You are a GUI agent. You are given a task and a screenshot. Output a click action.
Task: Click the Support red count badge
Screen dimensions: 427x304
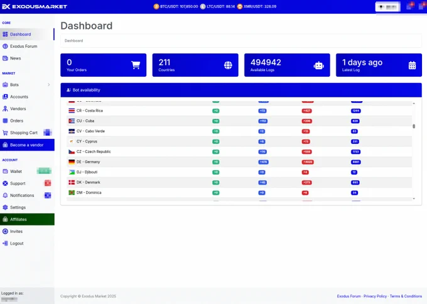48,183
